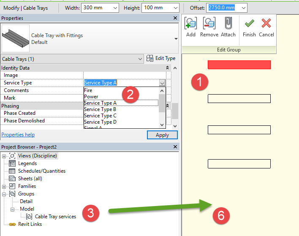Toggle the Service Type dropdown arrow
Viewport: 299px width, 236px height.
click(x=162, y=83)
